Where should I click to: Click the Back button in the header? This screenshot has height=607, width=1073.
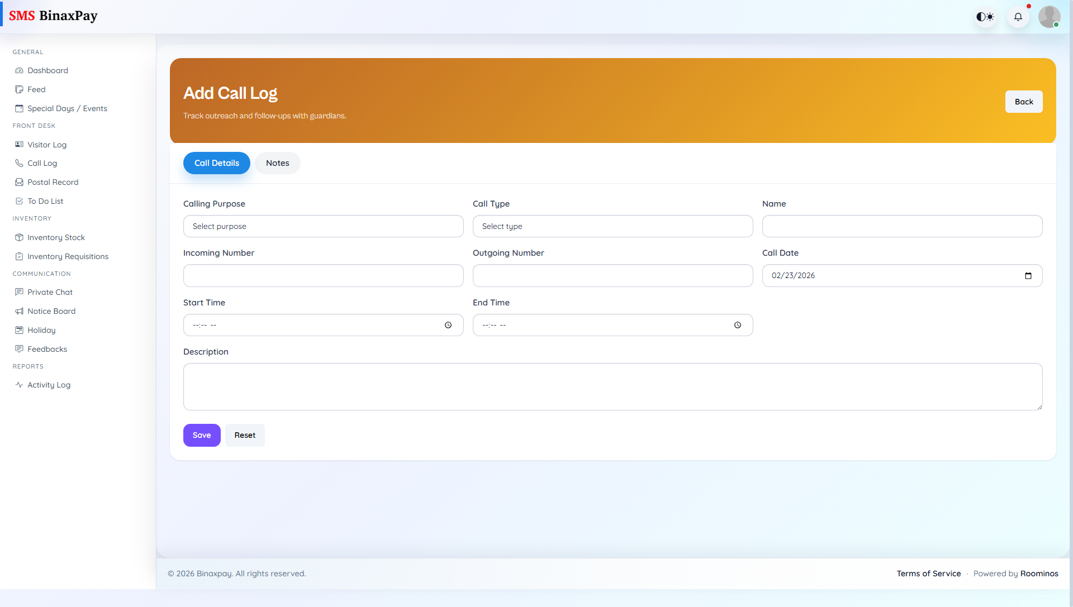(1023, 102)
